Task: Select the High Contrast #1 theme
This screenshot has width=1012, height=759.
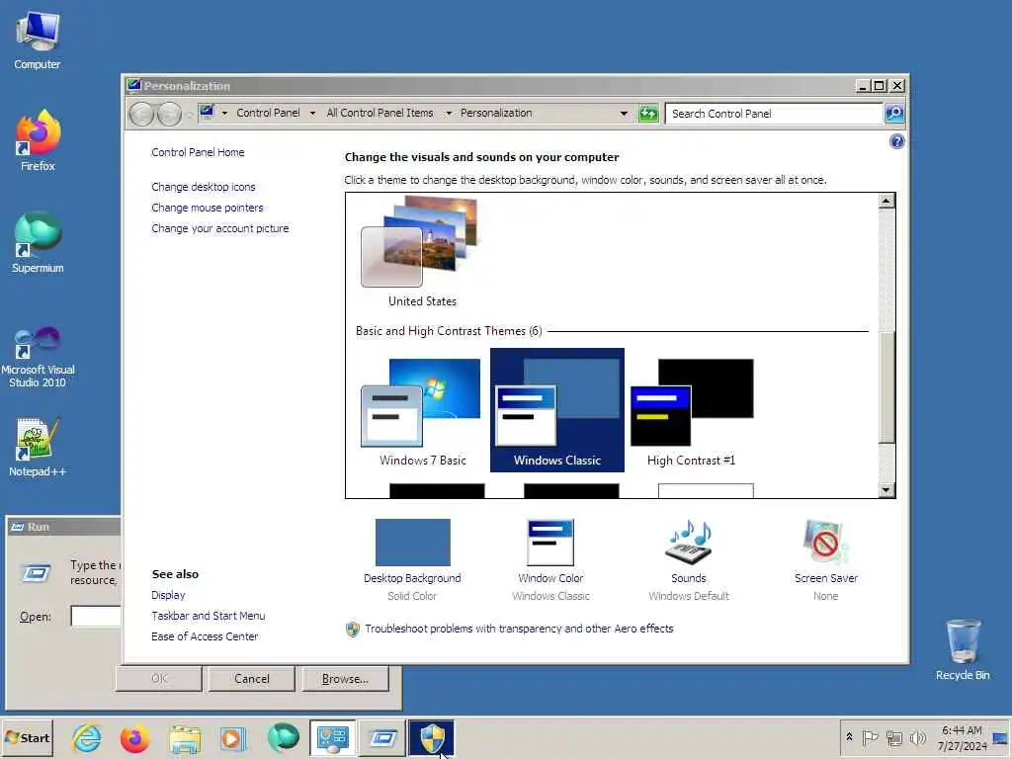Action: tap(691, 410)
